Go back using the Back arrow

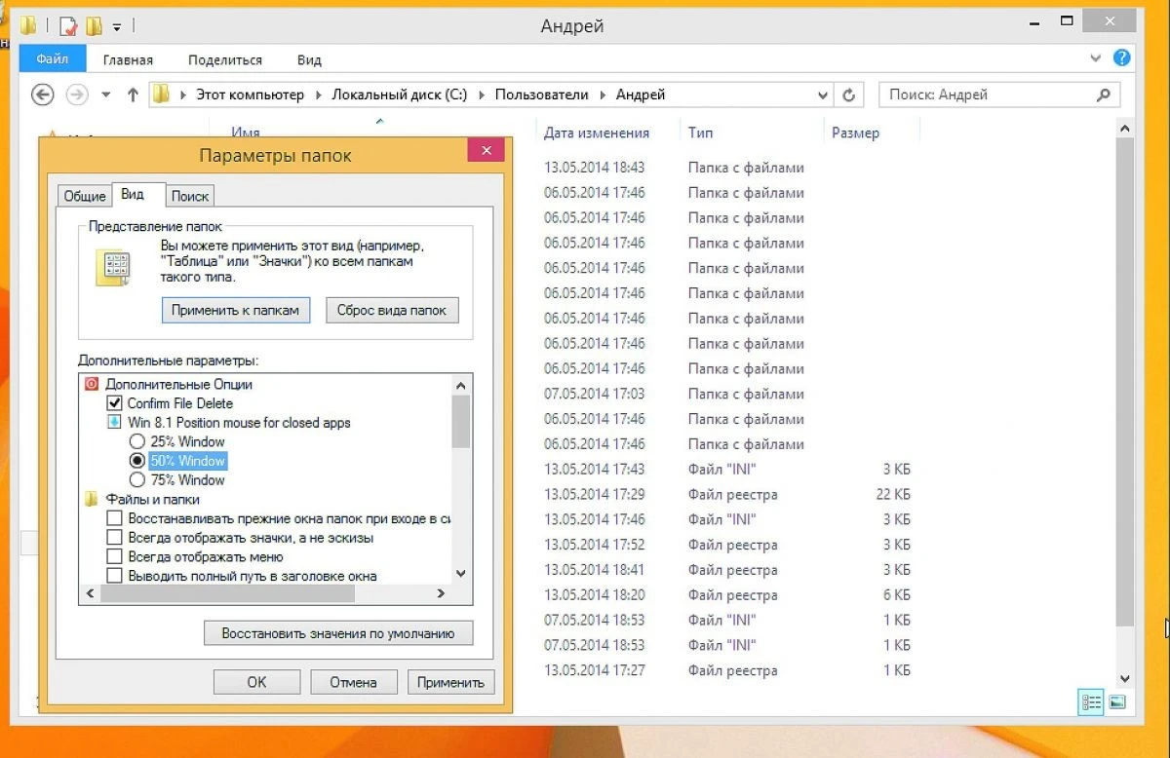42,95
